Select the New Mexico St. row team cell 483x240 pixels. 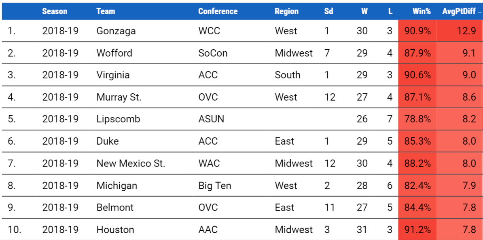click(131, 163)
